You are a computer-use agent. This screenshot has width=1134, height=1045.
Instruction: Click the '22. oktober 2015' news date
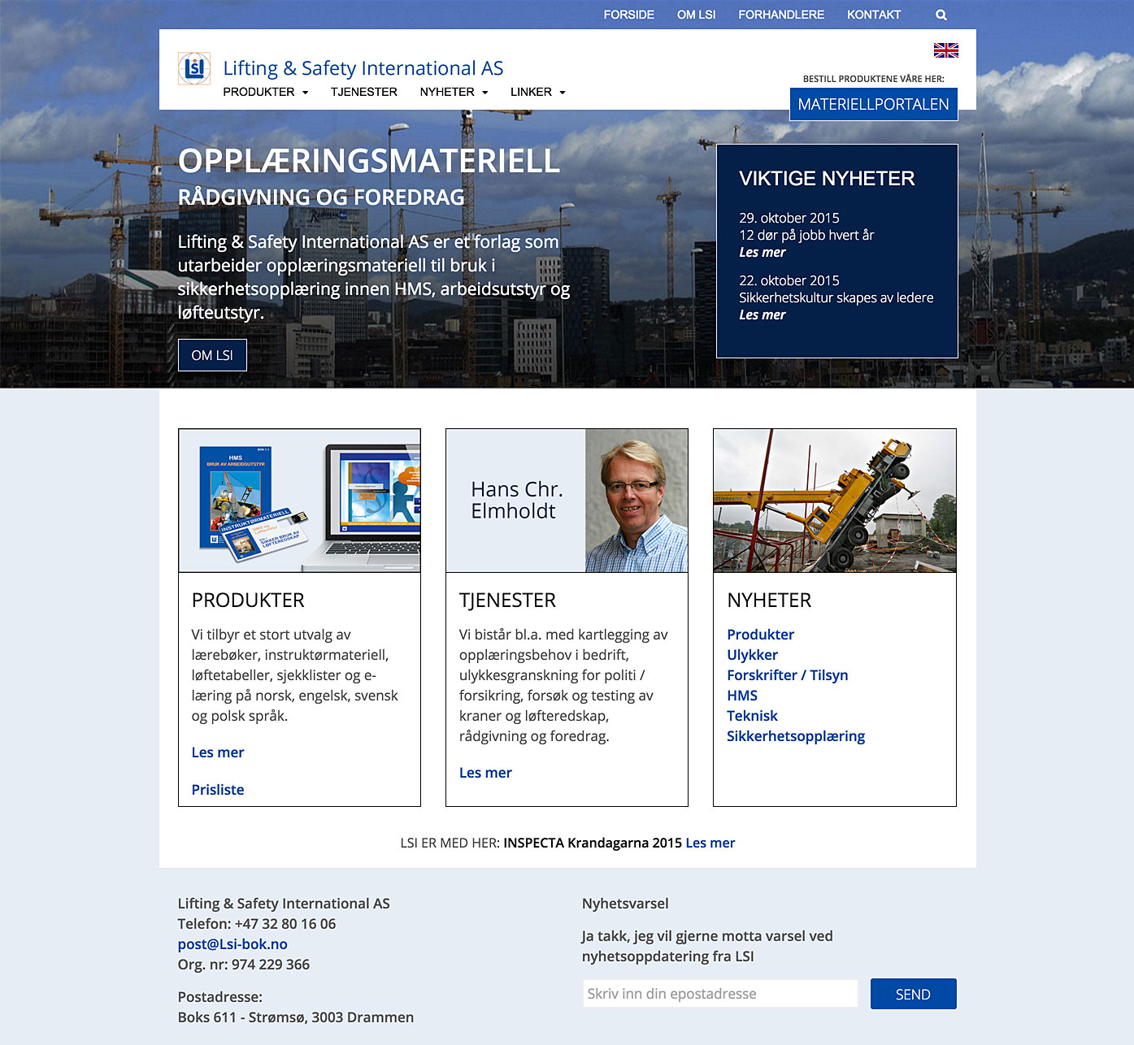coord(789,280)
